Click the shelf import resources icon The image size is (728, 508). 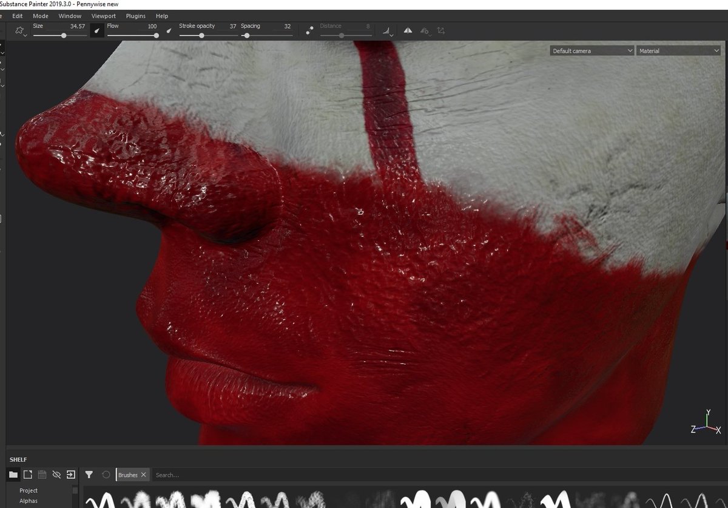[71, 475]
